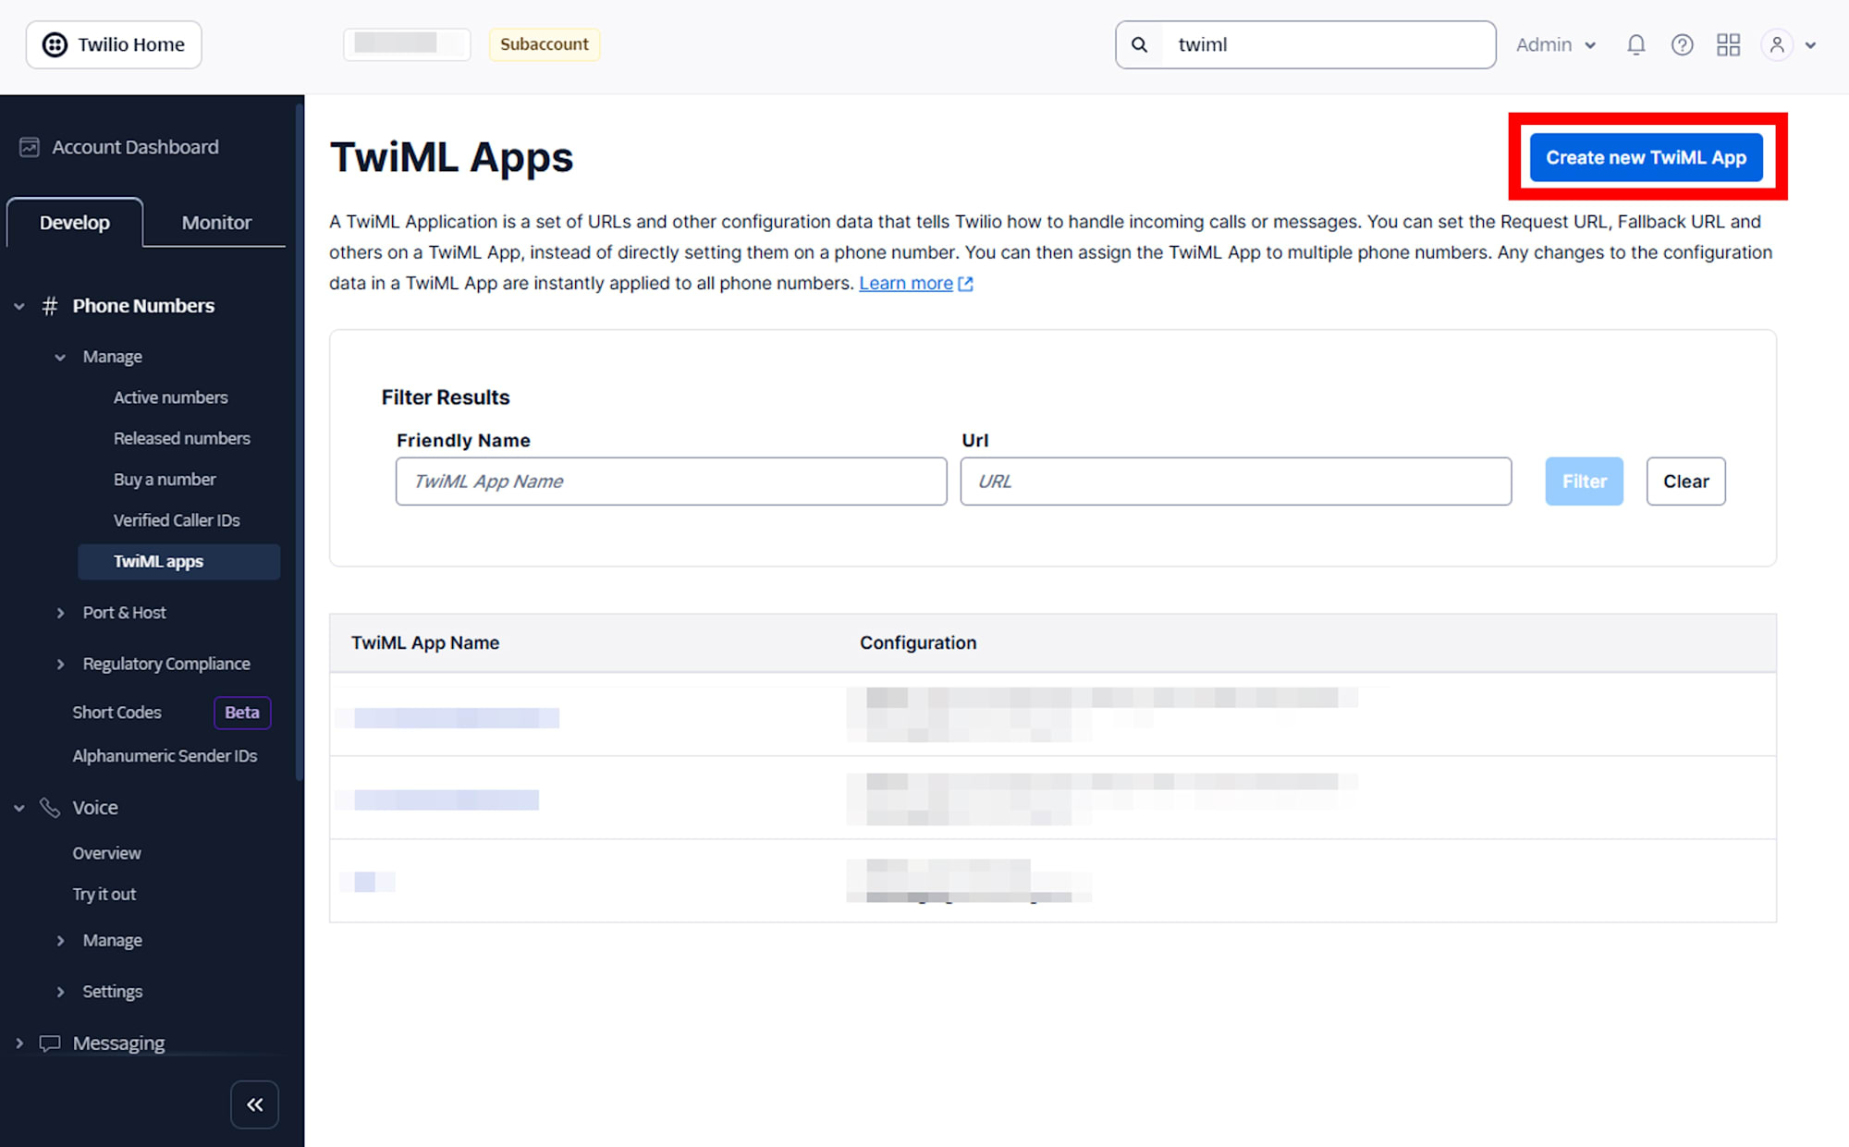Click the Voice phone icon
This screenshot has height=1147, width=1849.
50,808
